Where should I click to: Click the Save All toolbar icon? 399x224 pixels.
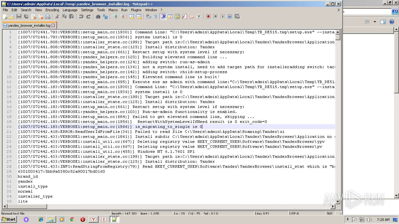(26, 16)
